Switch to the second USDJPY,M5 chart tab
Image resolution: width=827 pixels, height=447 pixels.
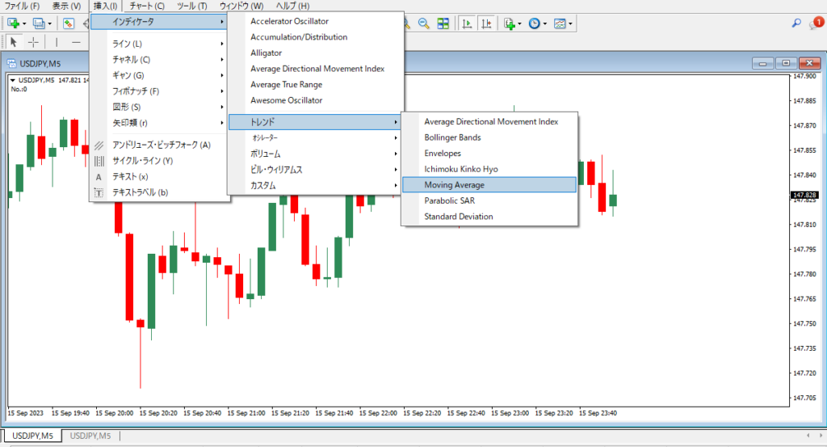pyautogui.click(x=90, y=436)
